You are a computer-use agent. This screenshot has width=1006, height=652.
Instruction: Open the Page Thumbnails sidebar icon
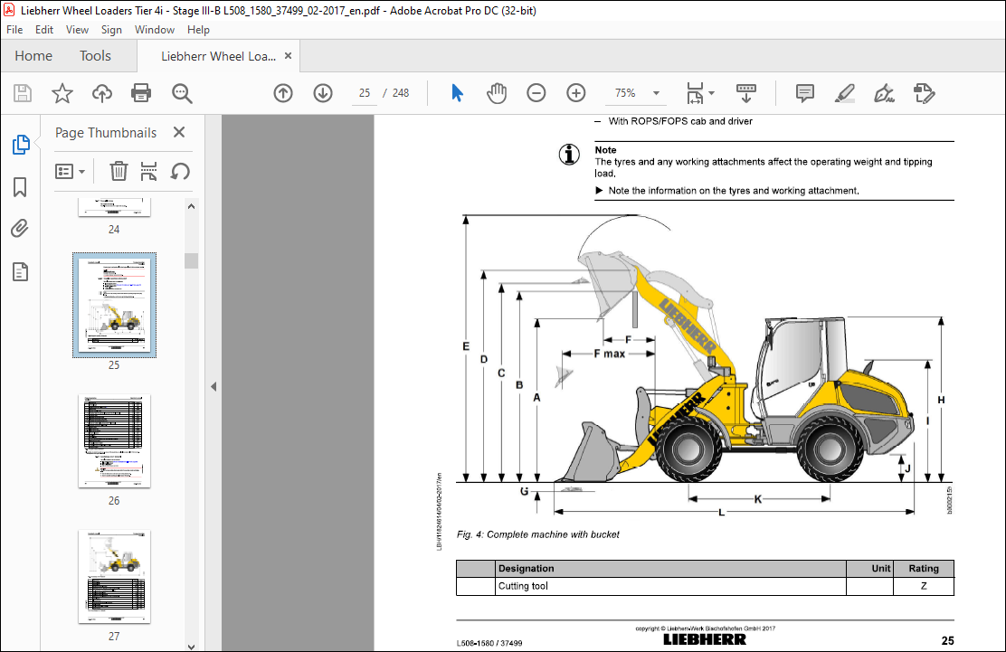(x=21, y=145)
